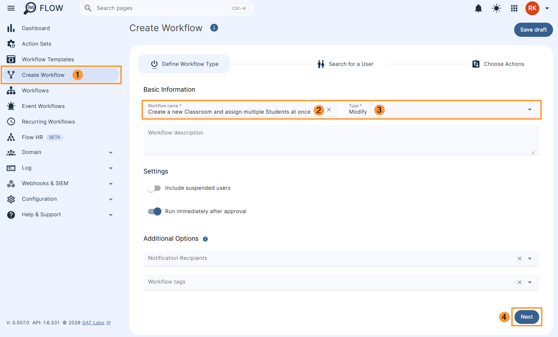558x337 pixels.
Task: Click the BETA badge next to Flow HR
Action: [54, 137]
